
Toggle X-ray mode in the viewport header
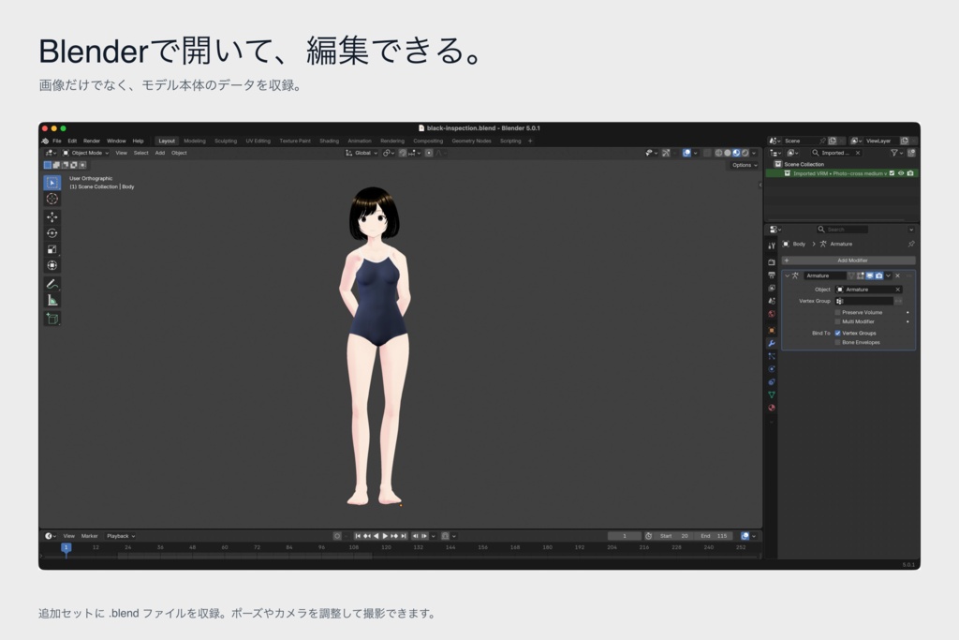point(707,153)
